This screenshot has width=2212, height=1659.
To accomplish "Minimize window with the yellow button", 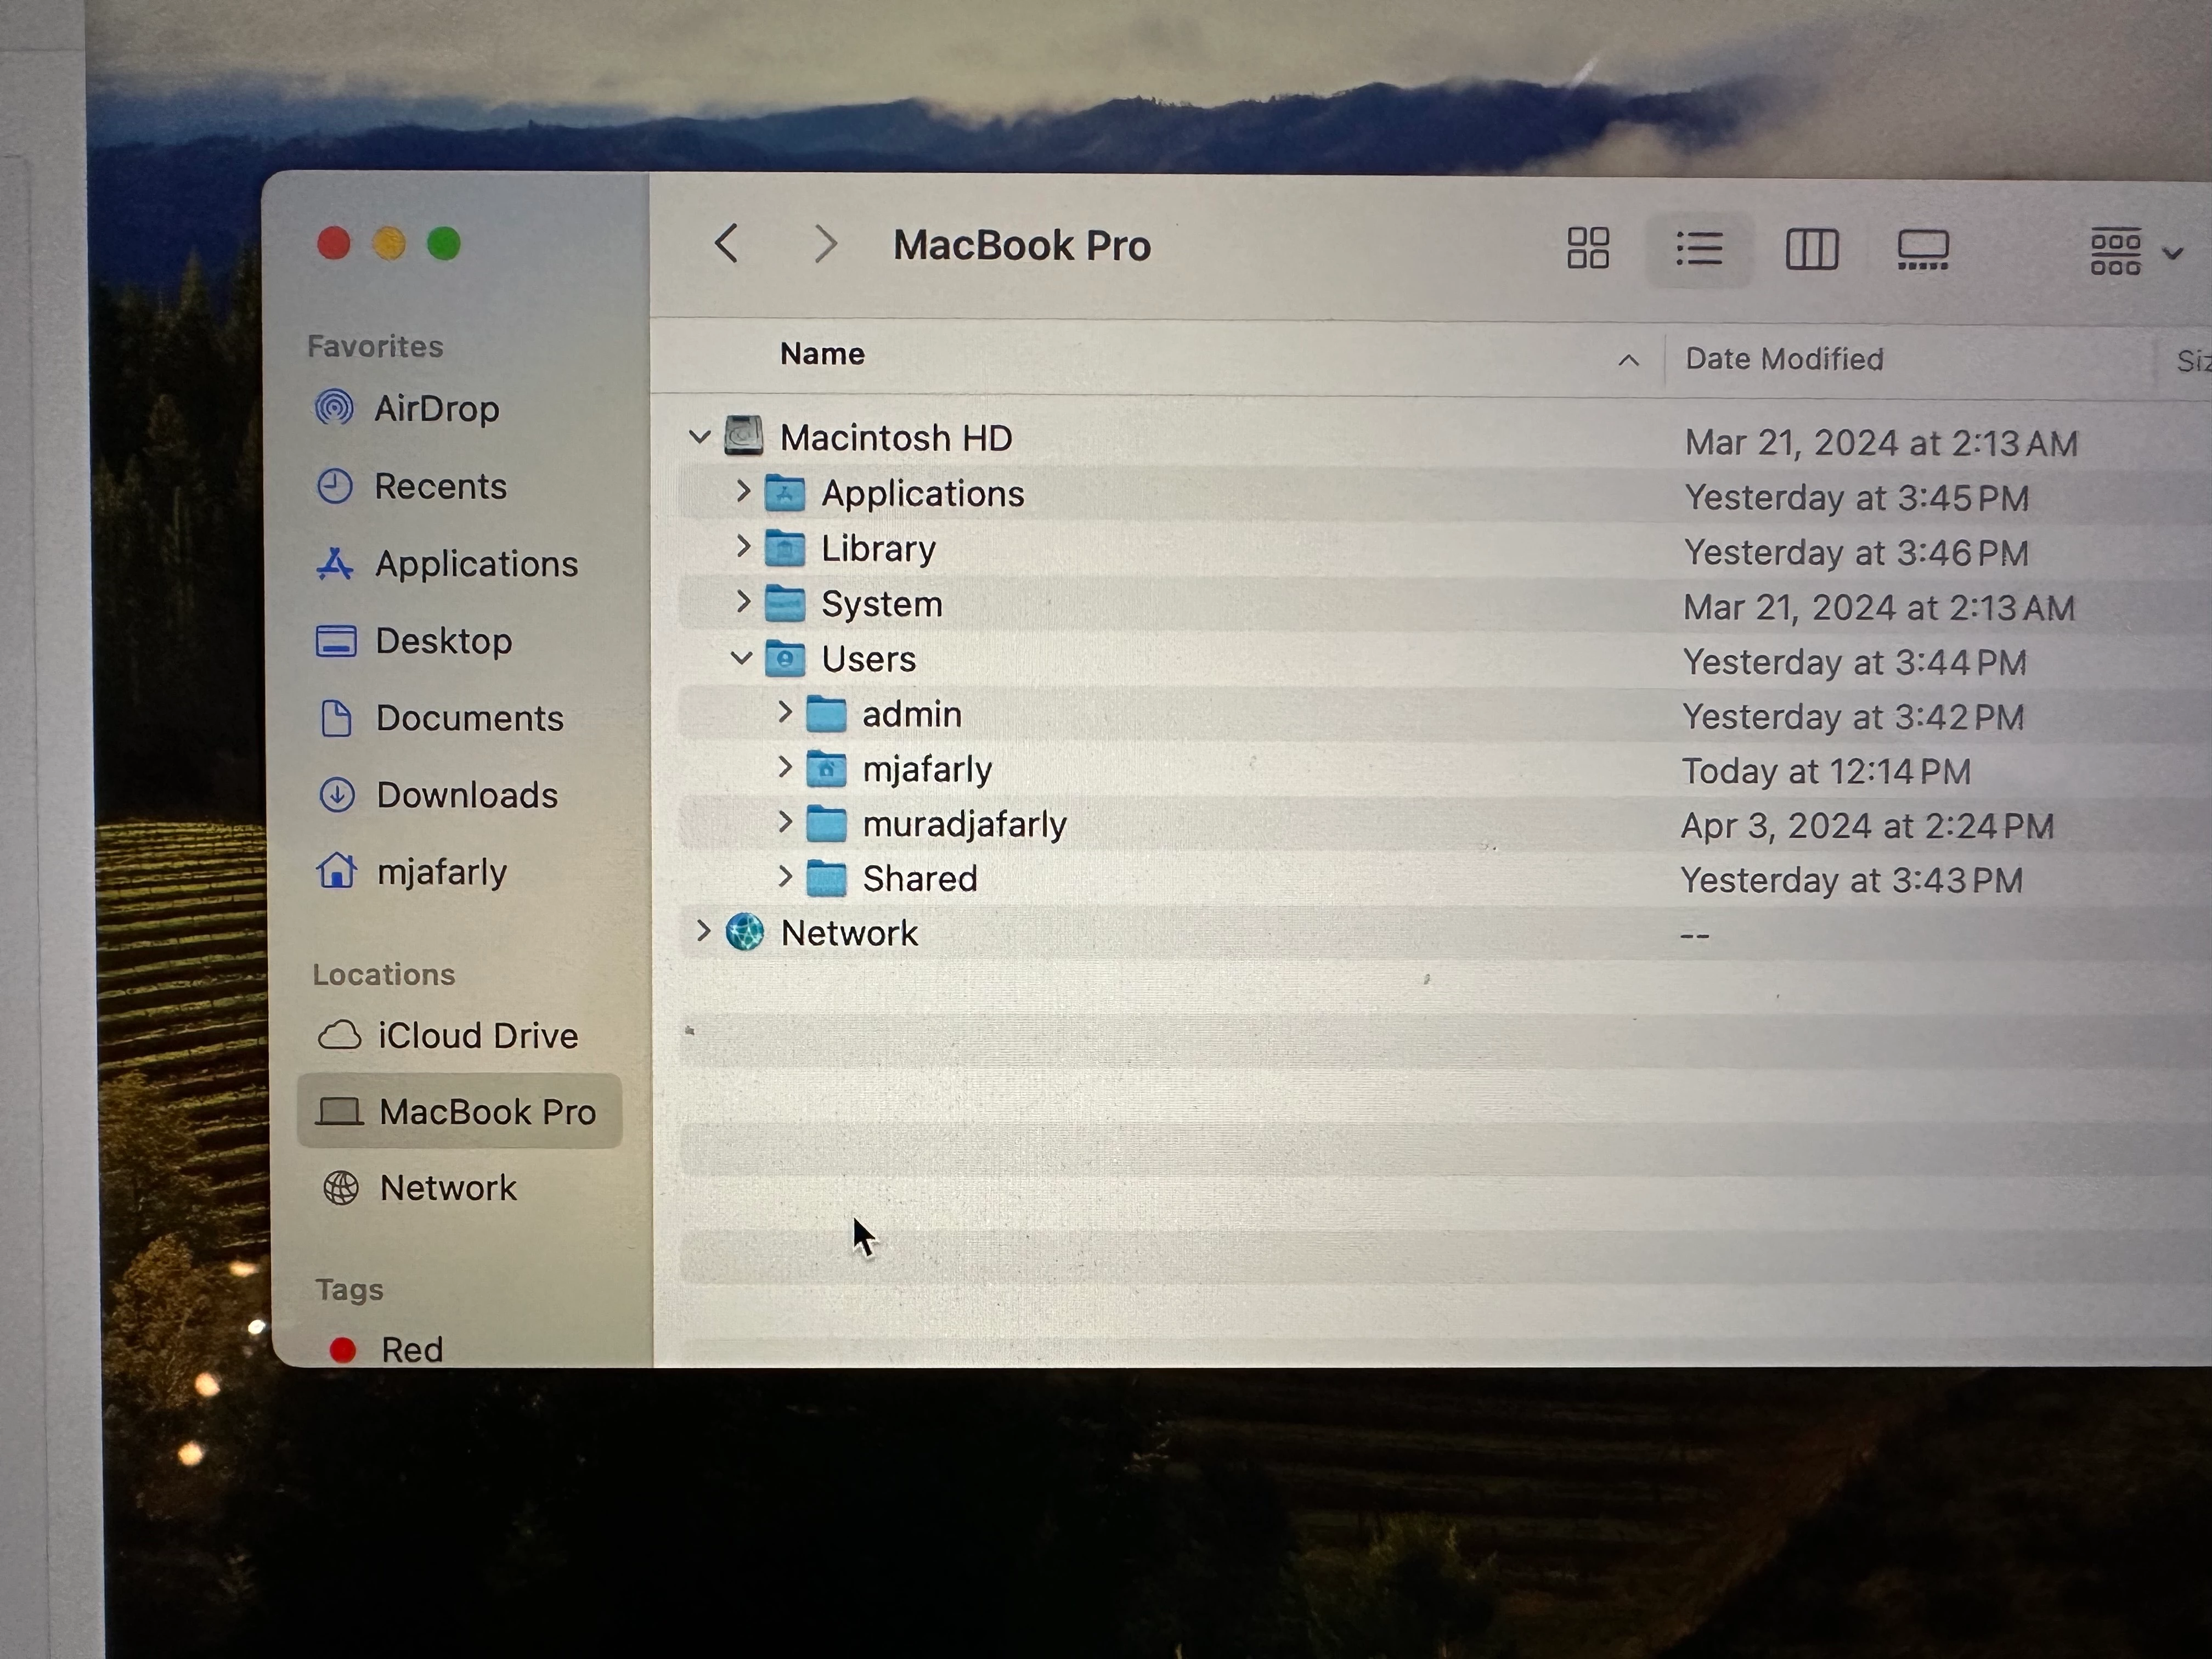I will click(389, 243).
